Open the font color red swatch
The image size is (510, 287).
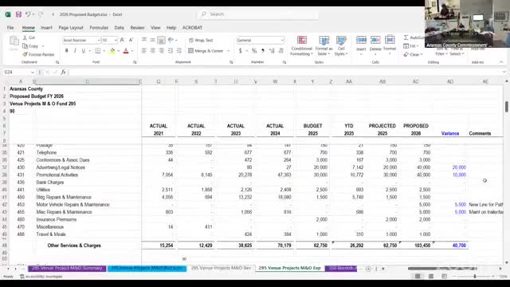(x=126, y=51)
